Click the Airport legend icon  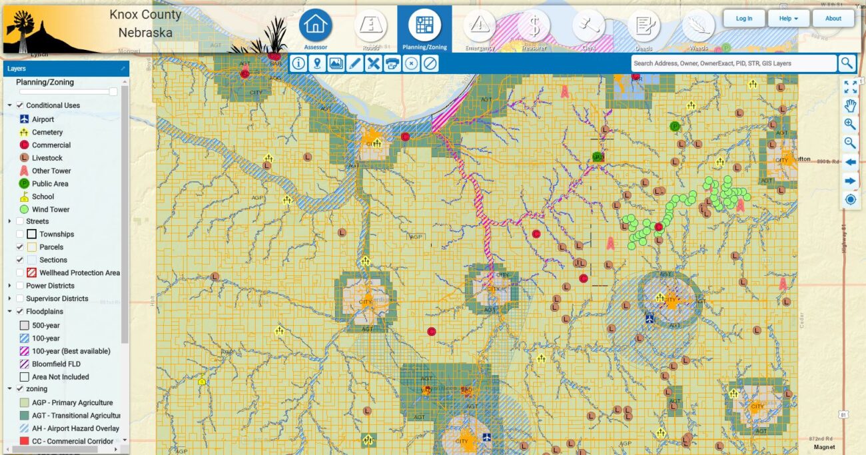[24, 119]
